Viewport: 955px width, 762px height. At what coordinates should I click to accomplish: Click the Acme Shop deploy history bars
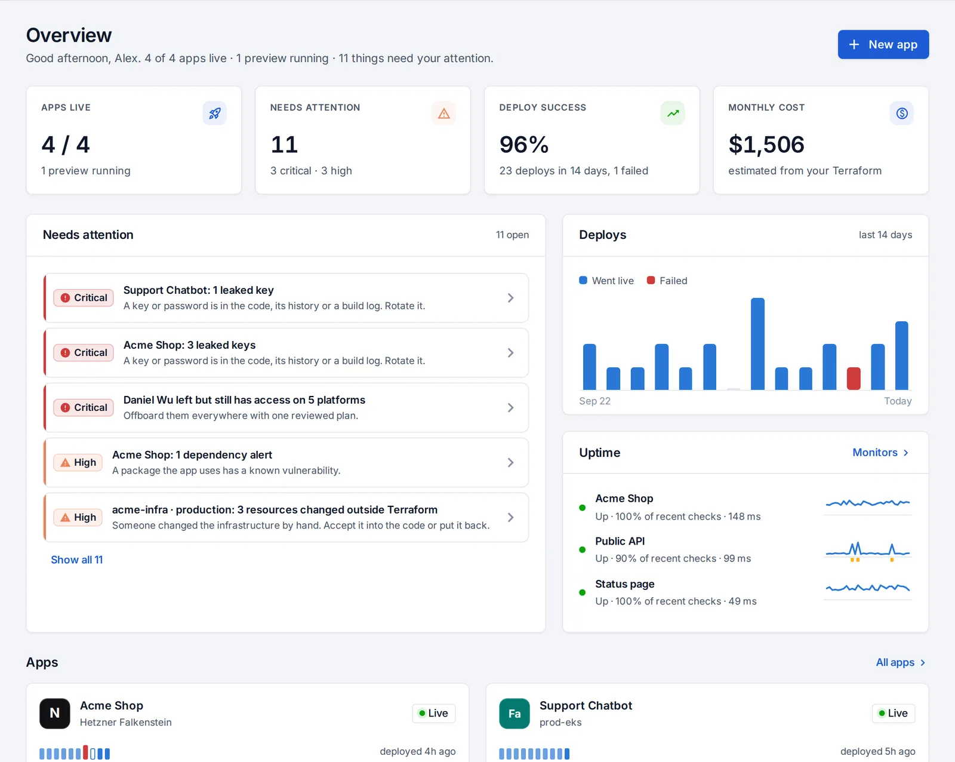[x=75, y=752]
